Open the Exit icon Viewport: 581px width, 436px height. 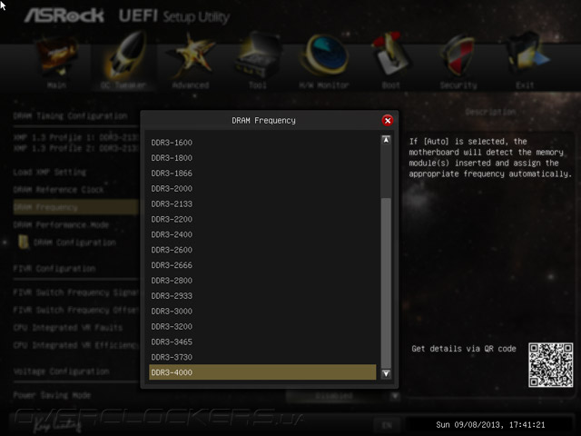[527, 54]
